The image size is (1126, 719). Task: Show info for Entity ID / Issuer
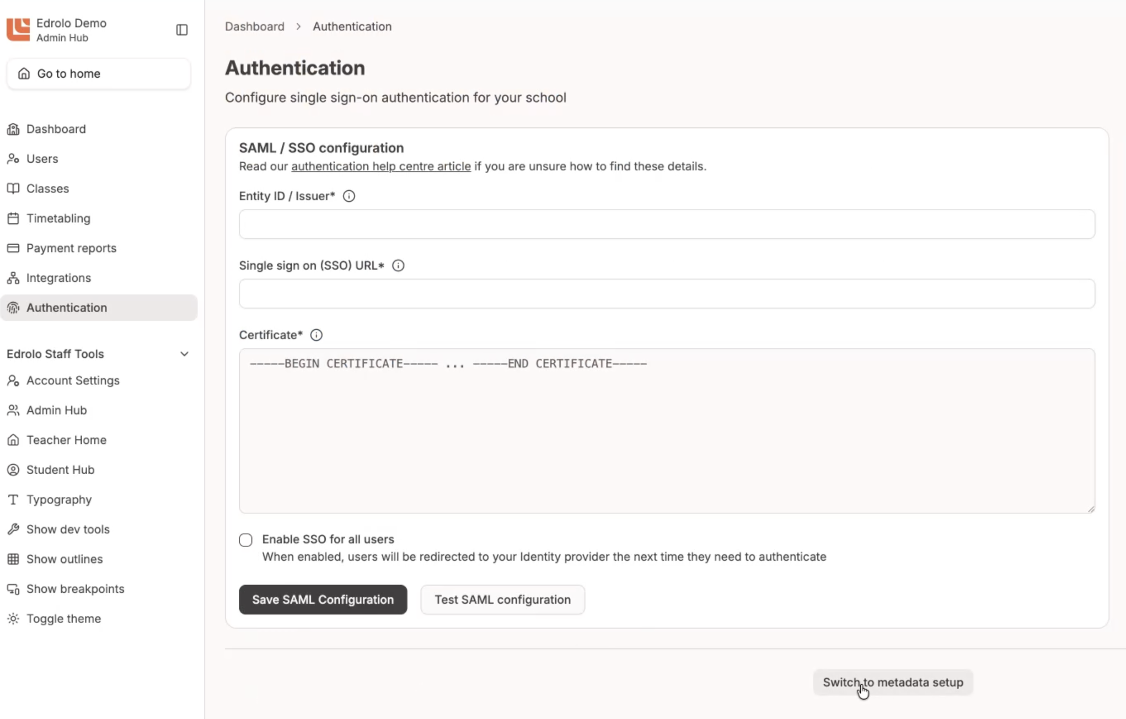click(349, 196)
